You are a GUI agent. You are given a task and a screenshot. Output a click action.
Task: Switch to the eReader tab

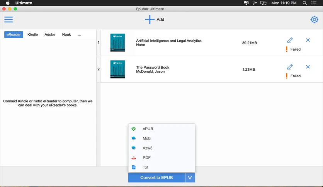14,35
